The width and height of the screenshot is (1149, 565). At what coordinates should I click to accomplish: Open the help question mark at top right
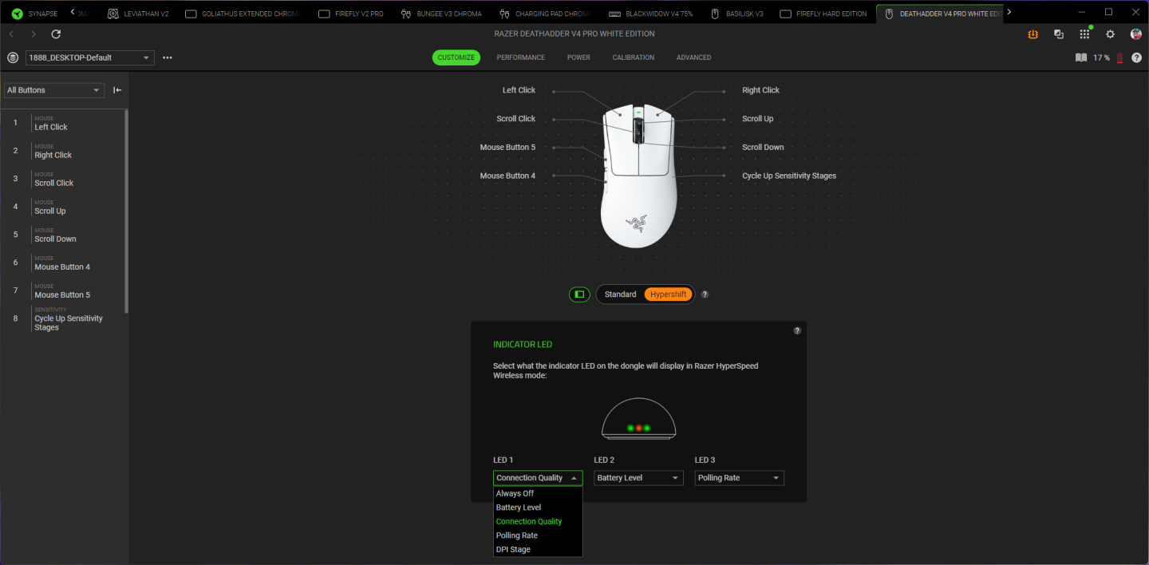1136,57
